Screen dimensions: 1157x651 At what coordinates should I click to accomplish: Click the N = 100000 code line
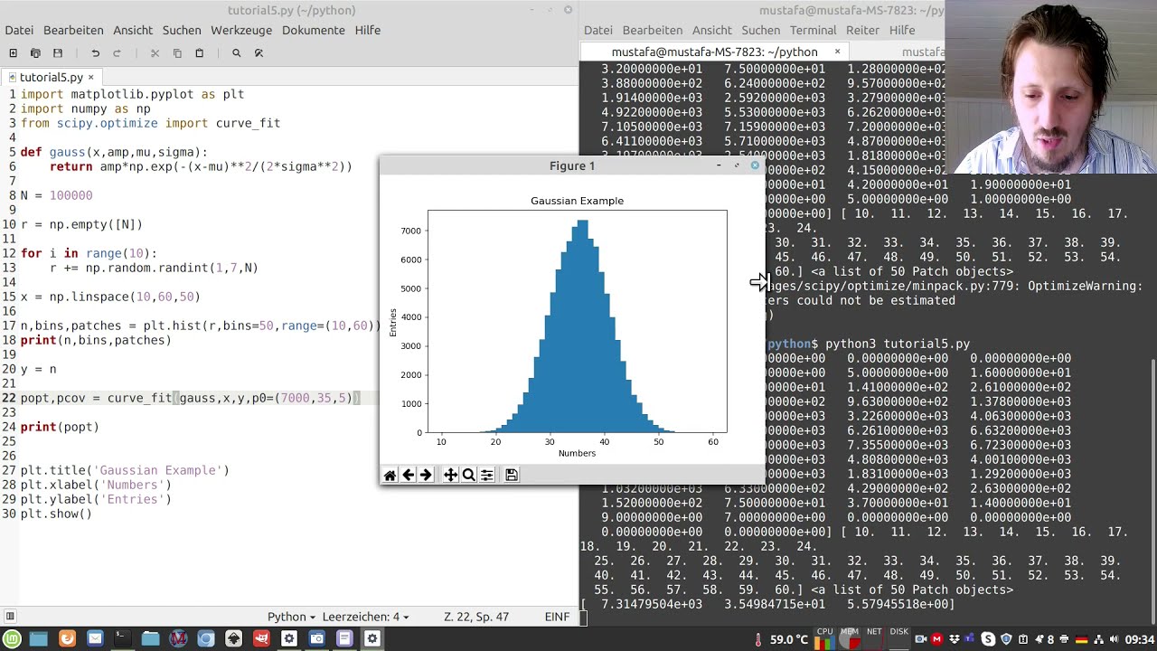click(56, 195)
